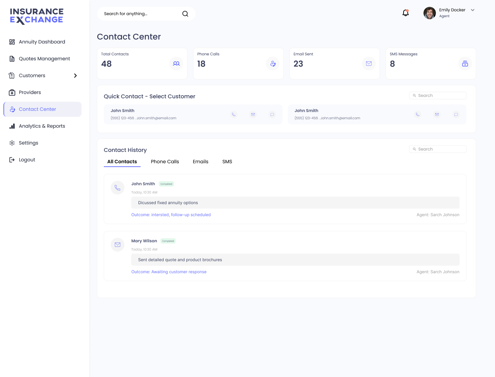Open Quotes Management menu item

click(x=43, y=59)
